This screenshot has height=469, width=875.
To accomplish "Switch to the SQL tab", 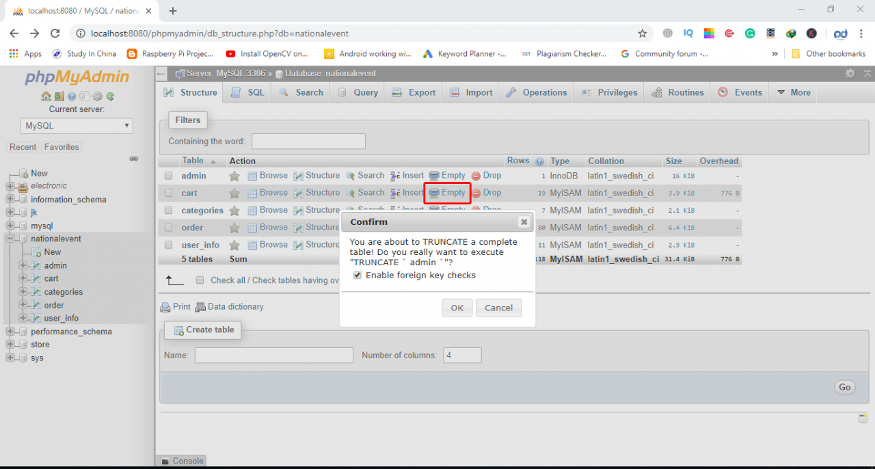I will [x=247, y=93].
